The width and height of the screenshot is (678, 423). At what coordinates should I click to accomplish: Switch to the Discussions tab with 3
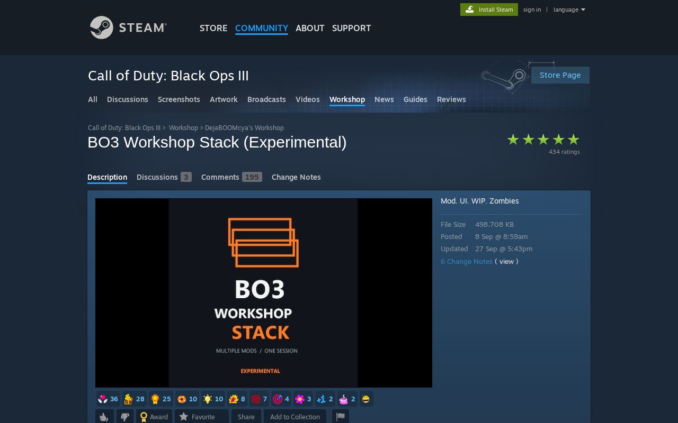point(164,177)
